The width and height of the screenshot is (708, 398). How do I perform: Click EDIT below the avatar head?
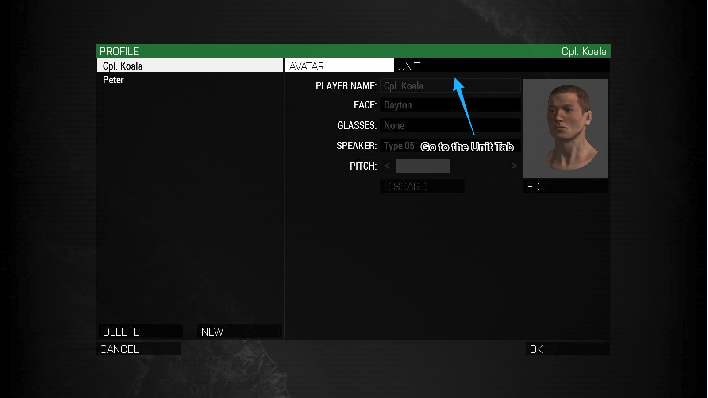tap(565, 187)
